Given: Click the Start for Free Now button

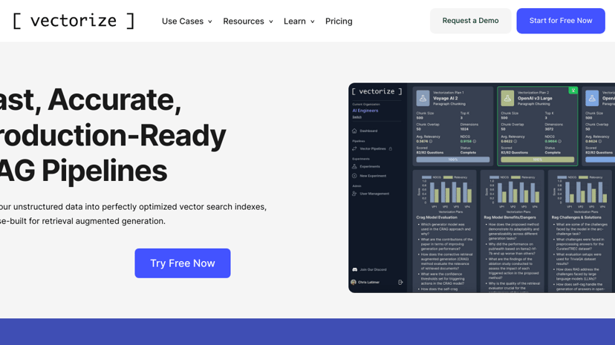Looking at the screenshot, I should [x=561, y=21].
